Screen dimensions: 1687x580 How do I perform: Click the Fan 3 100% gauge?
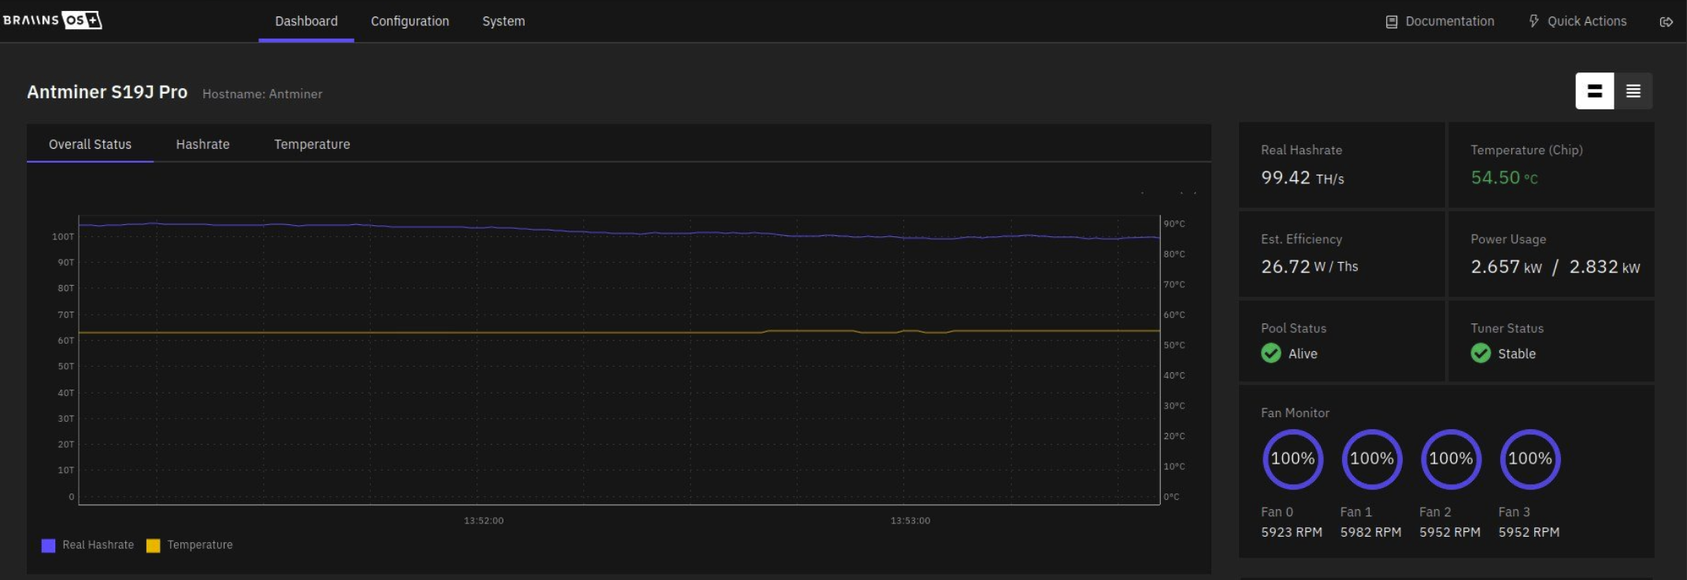(x=1529, y=459)
